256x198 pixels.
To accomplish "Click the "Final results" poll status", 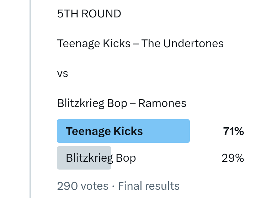I will (x=149, y=186).
